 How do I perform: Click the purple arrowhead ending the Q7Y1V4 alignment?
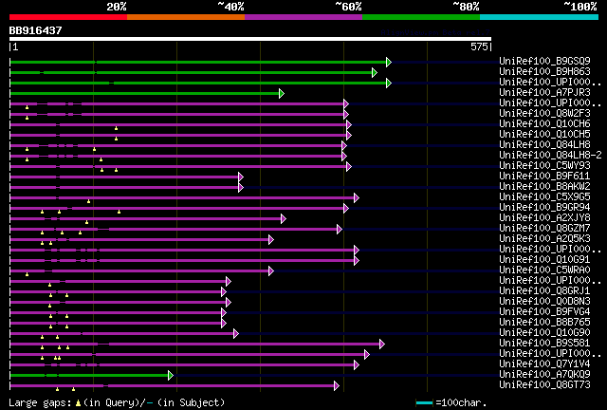coord(357,365)
